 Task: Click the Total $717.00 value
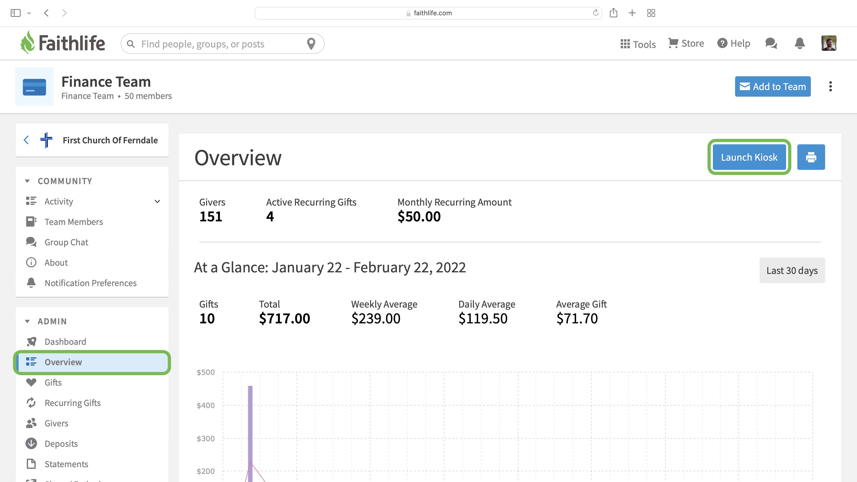click(284, 319)
